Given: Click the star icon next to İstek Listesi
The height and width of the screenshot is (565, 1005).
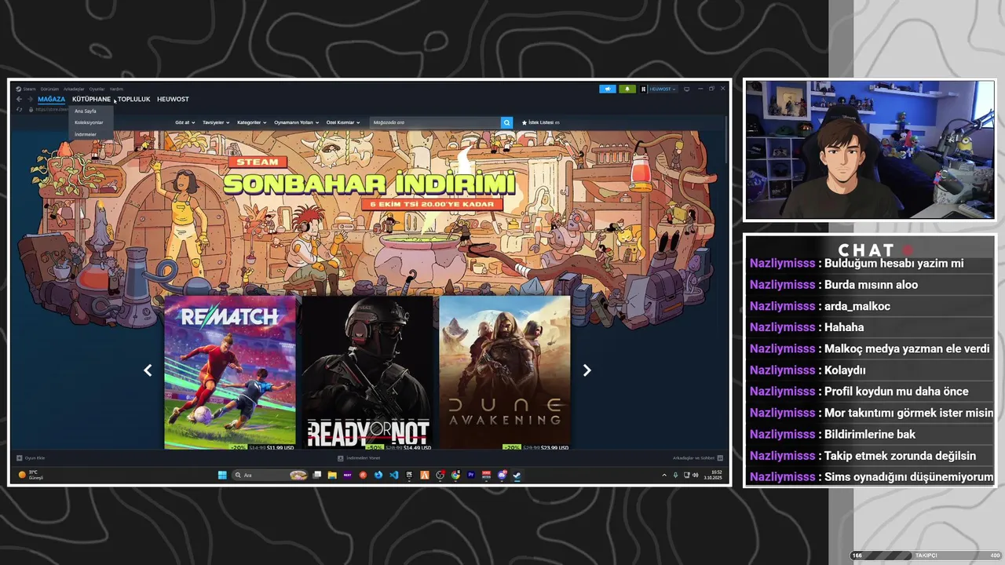Looking at the screenshot, I should click(524, 122).
